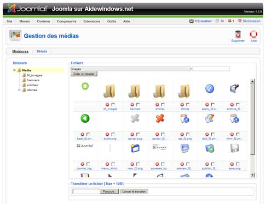Viewport: 266px width, 204px height.
Task: Click the new_f2.png window star thumbnail
Action: coord(135,148)
